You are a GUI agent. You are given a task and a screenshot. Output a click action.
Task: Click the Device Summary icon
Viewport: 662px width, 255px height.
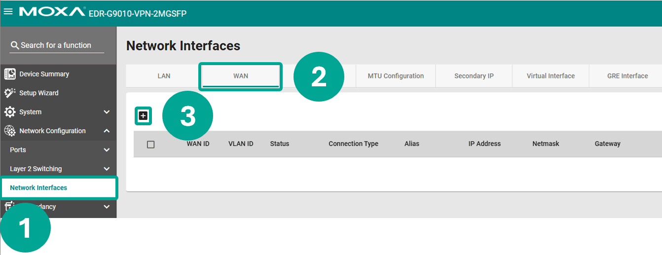click(x=10, y=74)
